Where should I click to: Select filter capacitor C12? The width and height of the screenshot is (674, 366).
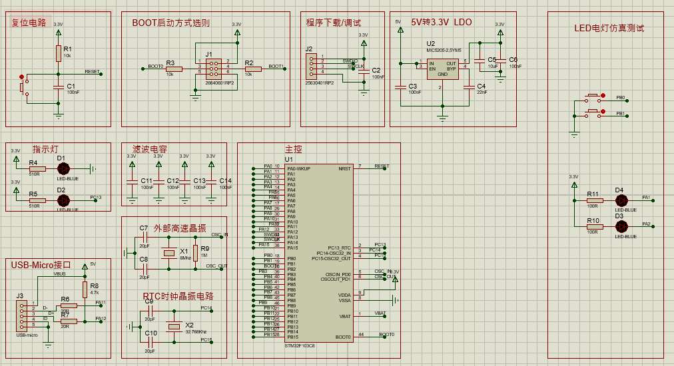click(159, 182)
